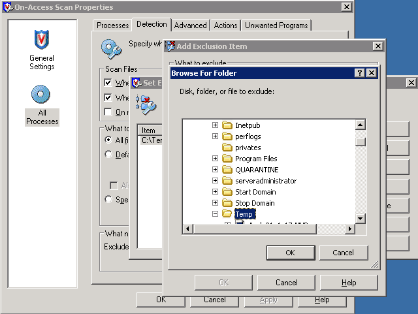Enable the 'On n...' scan files checkbox
The width and height of the screenshot is (418, 314).
click(x=108, y=112)
